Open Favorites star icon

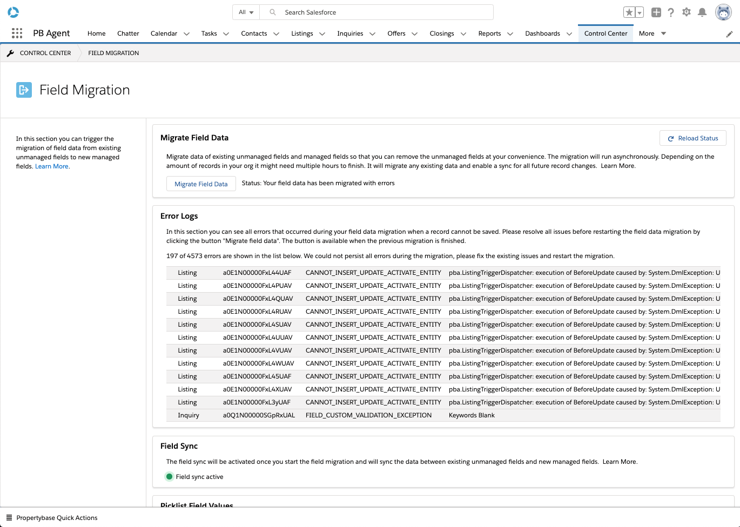pyautogui.click(x=629, y=12)
